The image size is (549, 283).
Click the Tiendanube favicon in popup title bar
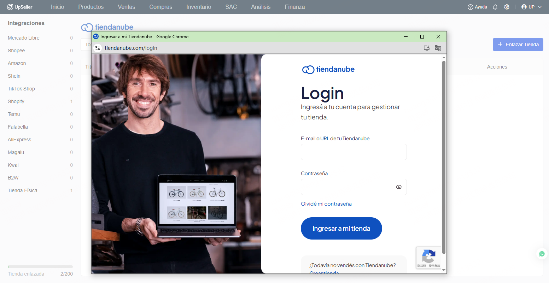tap(95, 37)
